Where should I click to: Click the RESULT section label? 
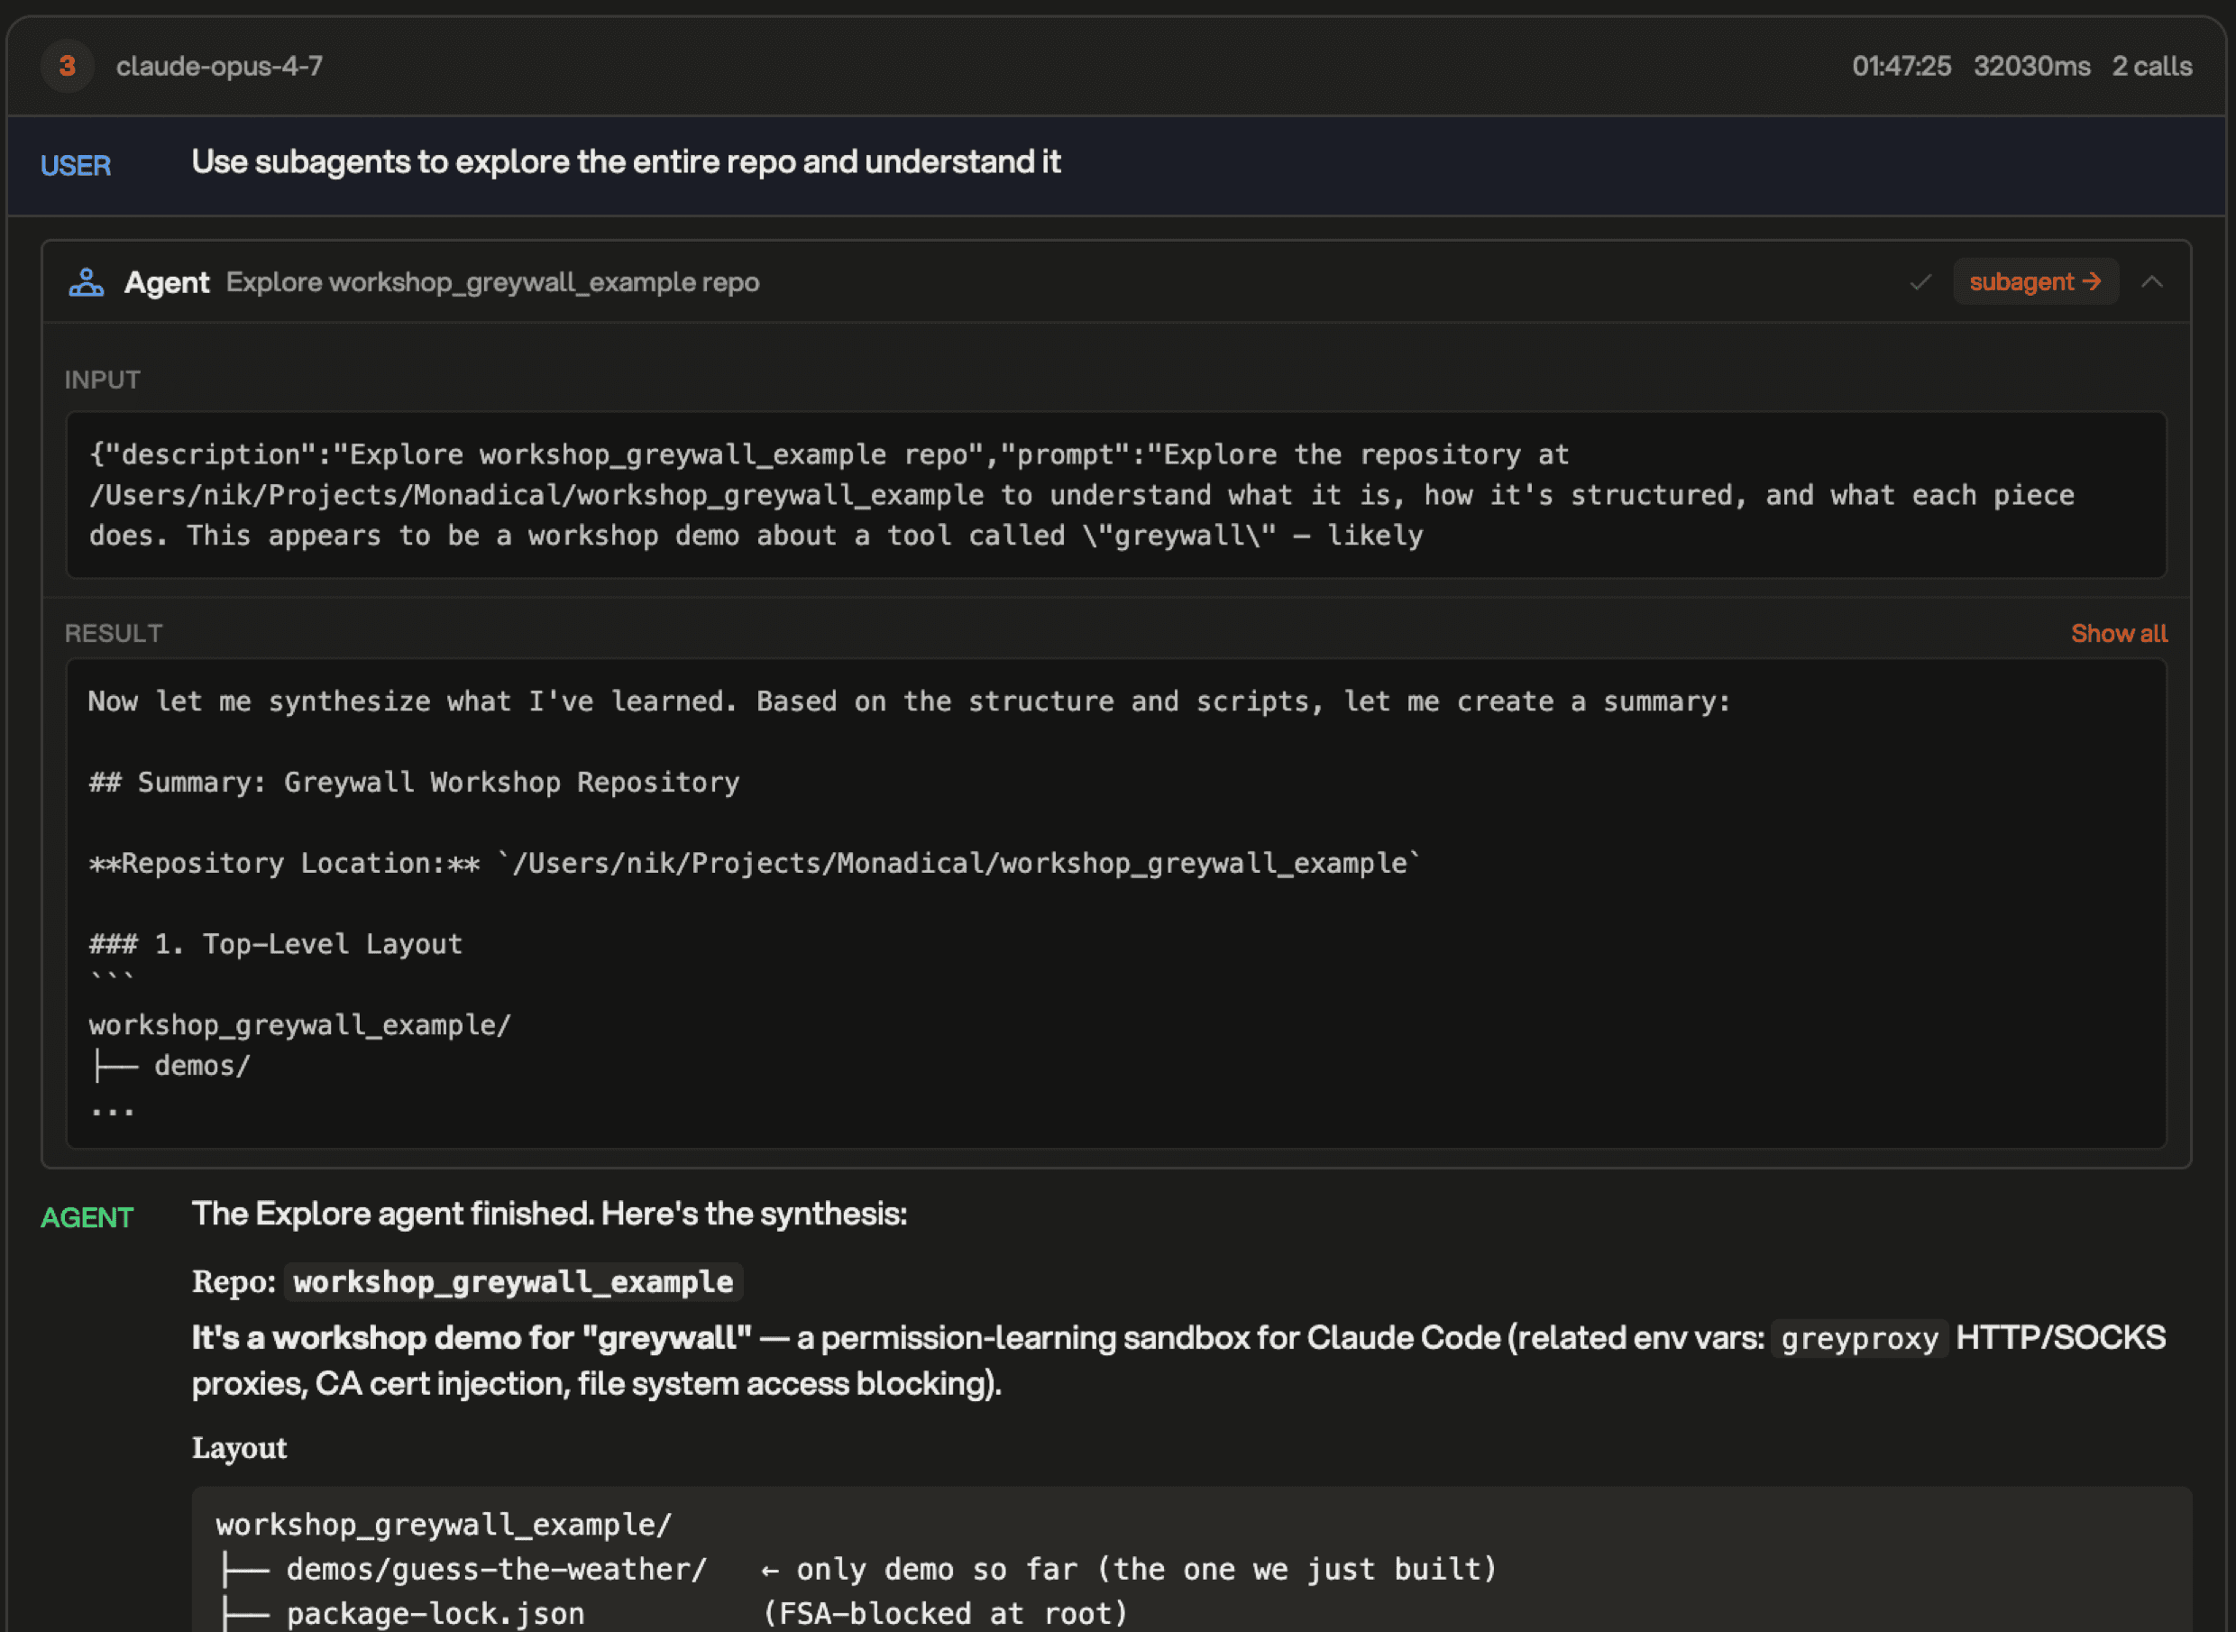114,633
